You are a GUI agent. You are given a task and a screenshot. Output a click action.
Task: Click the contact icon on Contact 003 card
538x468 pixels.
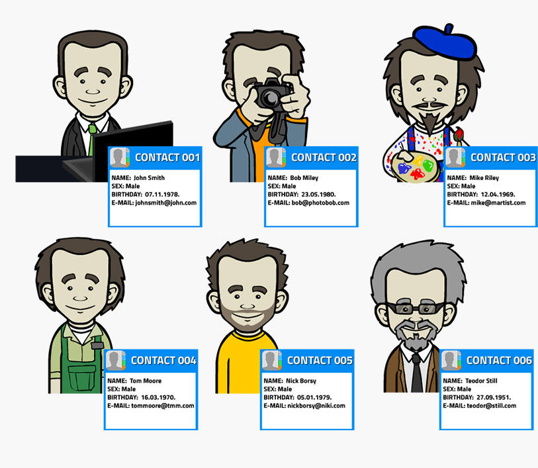[x=455, y=158]
